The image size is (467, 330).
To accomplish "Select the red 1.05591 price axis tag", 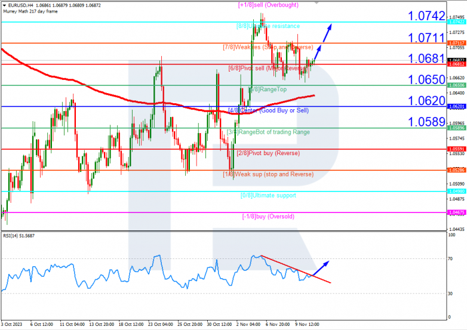I will [x=457, y=149].
